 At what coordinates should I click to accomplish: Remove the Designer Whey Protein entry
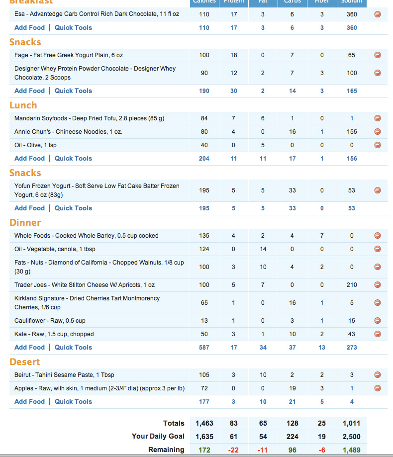point(377,73)
